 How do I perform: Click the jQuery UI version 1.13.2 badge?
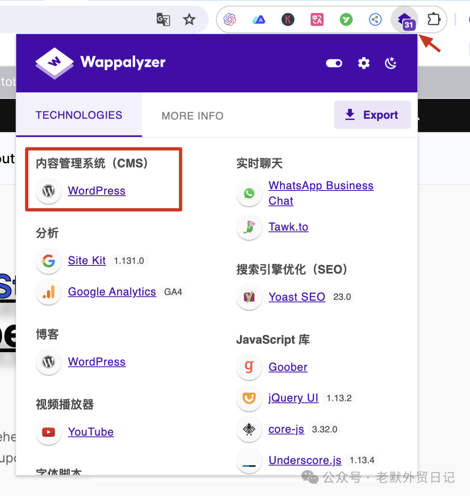pyautogui.click(x=339, y=398)
